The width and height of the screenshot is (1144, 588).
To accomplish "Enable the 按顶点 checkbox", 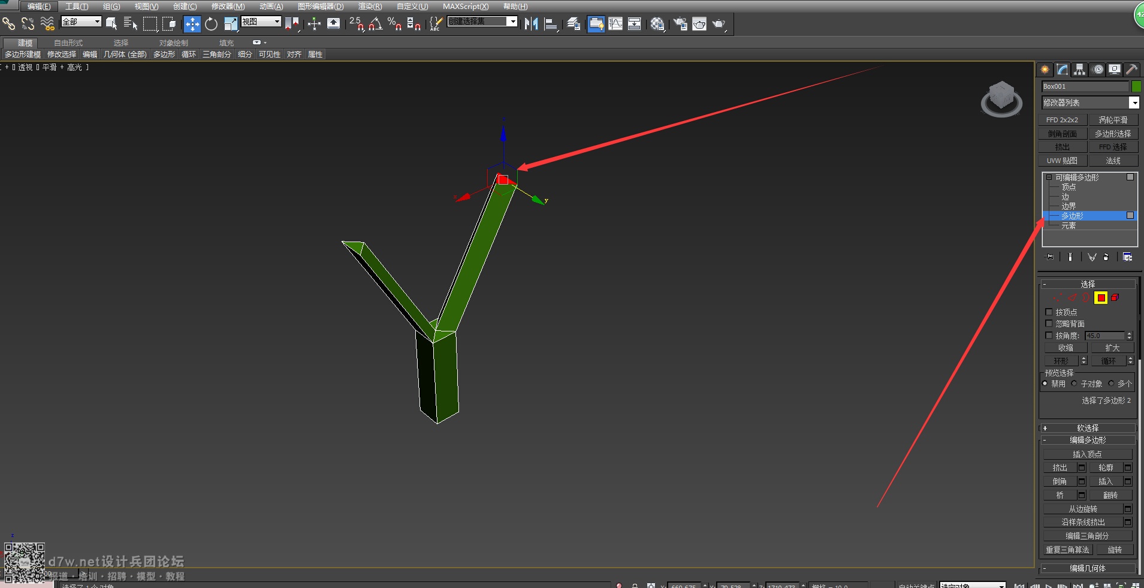I will [x=1049, y=312].
